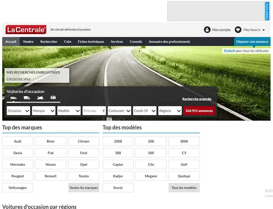Open the Conseils menu
The height and width of the screenshot is (209, 273).
click(x=136, y=42)
